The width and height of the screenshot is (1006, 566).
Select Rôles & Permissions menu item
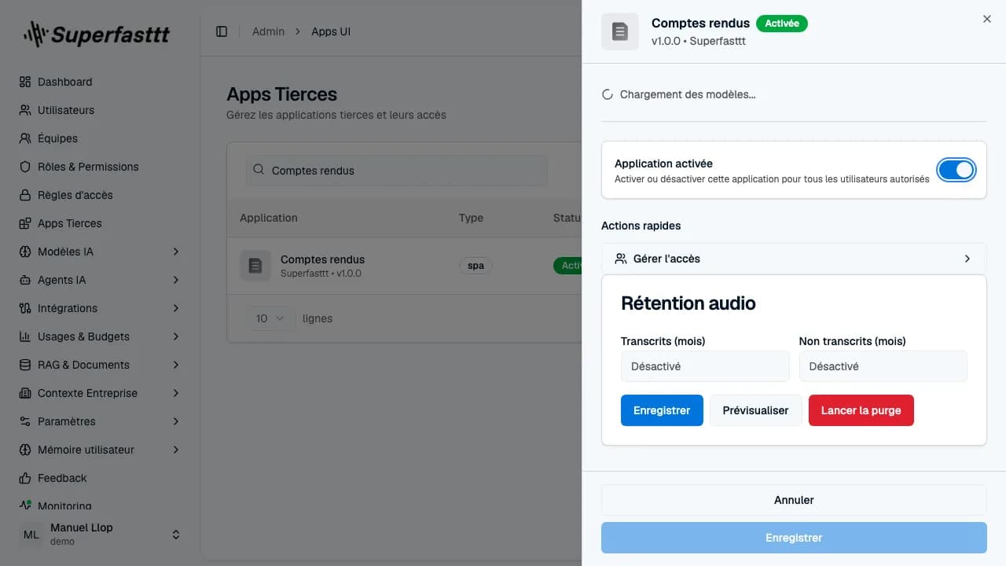[x=101, y=167]
